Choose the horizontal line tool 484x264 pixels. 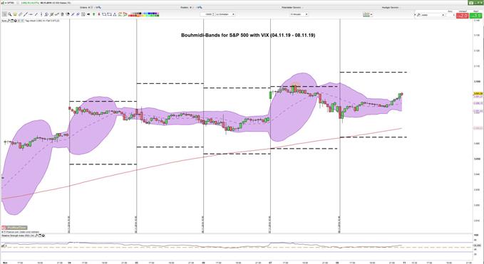click(x=31, y=14)
